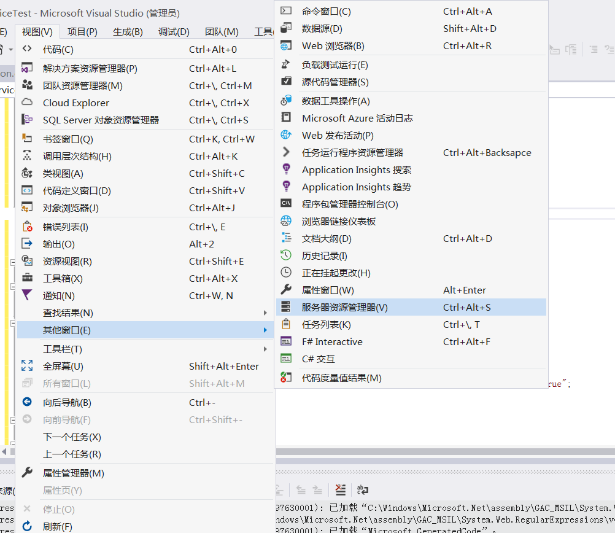Open the 团队(M) menu

click(x=222, y=32)
